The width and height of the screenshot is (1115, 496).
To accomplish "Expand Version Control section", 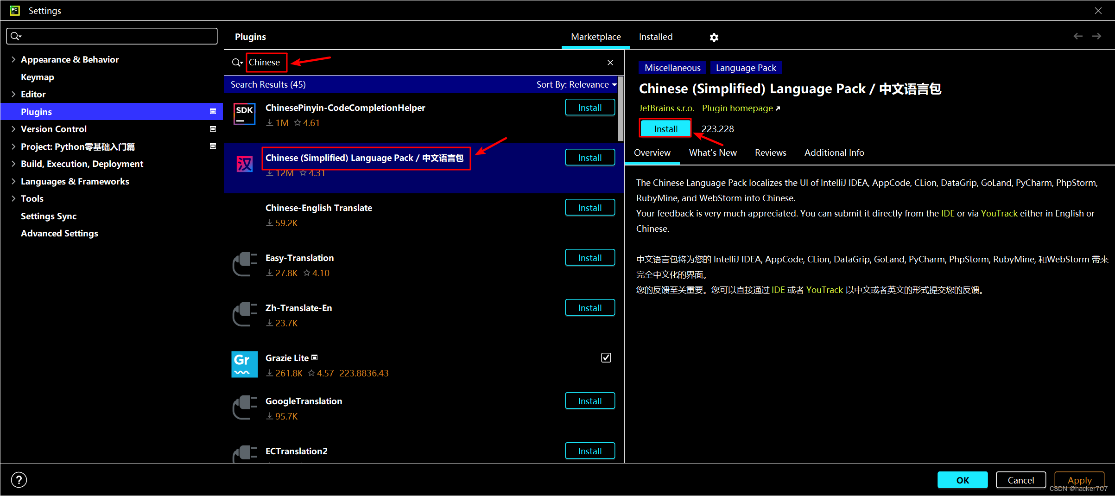I will (13, 129).
